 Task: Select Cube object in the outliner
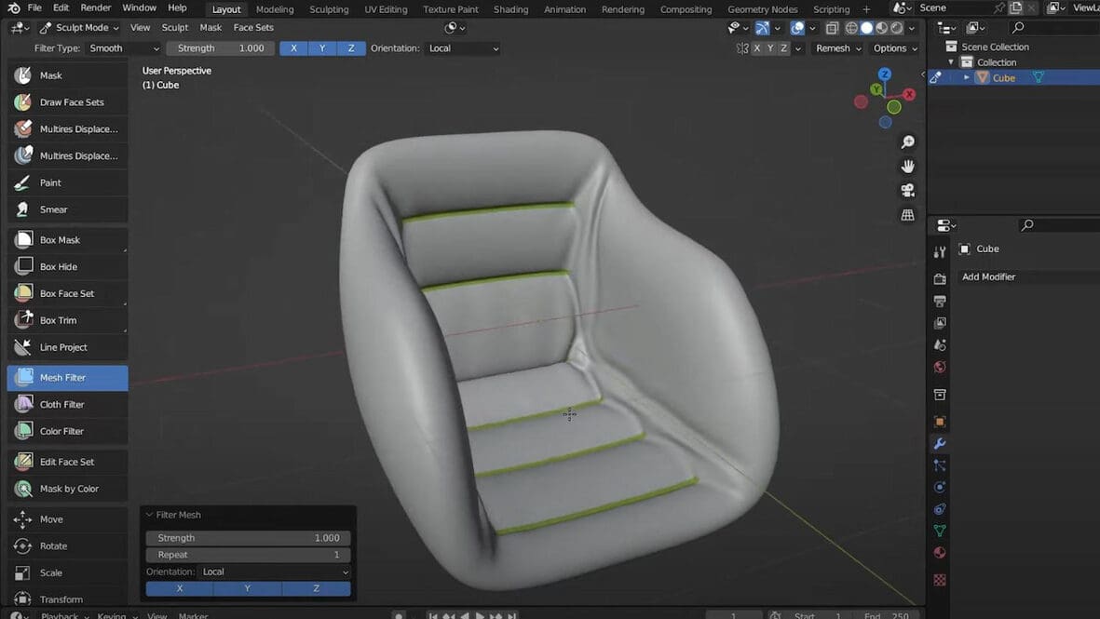click(1003, 78)
